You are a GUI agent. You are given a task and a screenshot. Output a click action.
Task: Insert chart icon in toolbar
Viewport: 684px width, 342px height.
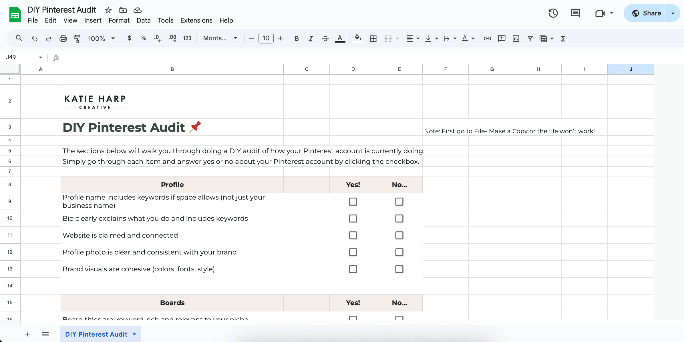point(516,38)
